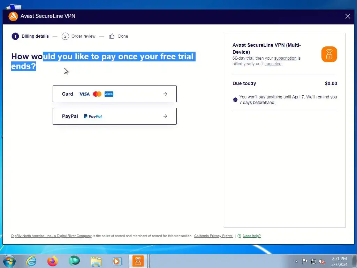Open the canceled link
The image size is (357, 268).
pyautogui.click(x=273, y=64)
